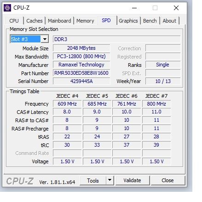Click the tRAS value 22
This screenshot has height=202, width=202.
[x=67, y=137]
